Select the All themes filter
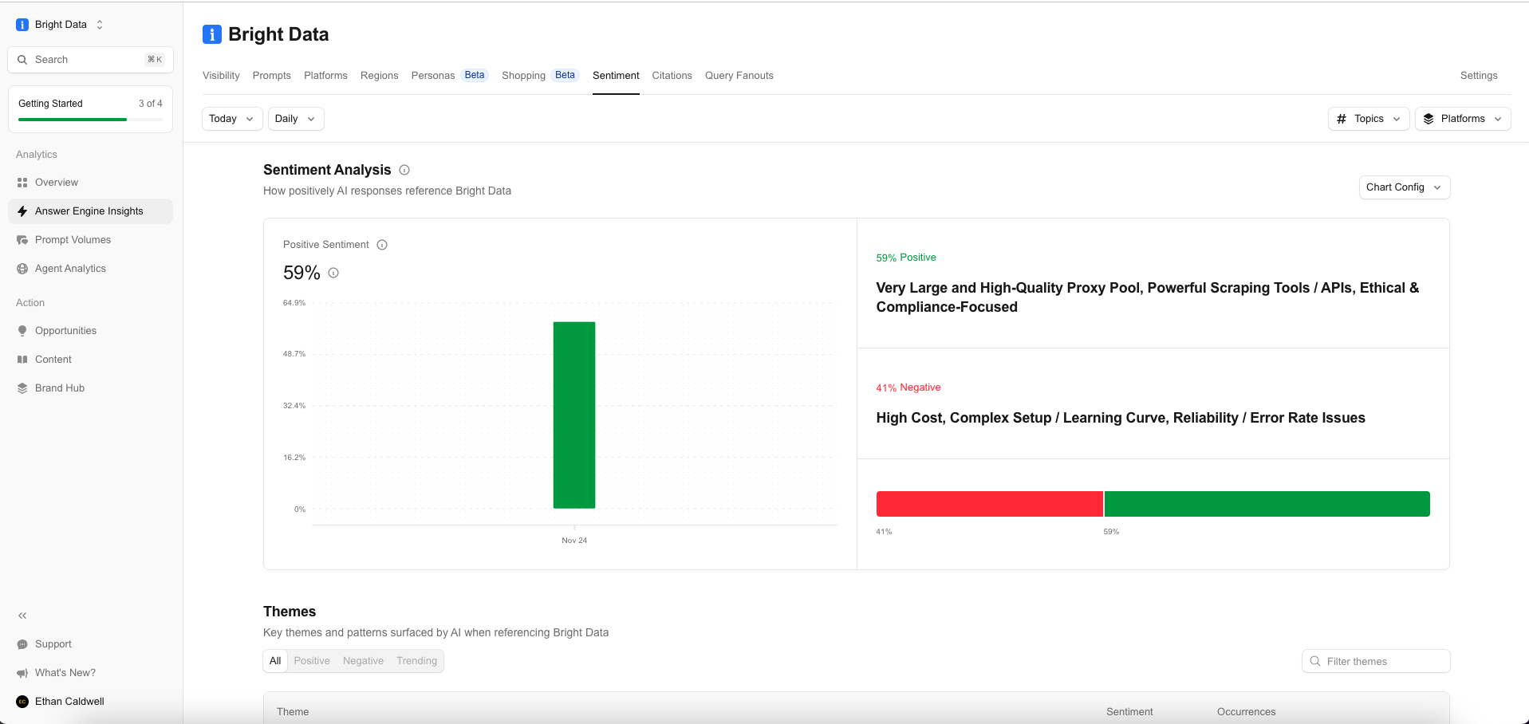This screenshot has height=724, width=1529. [x=275, y=661]
